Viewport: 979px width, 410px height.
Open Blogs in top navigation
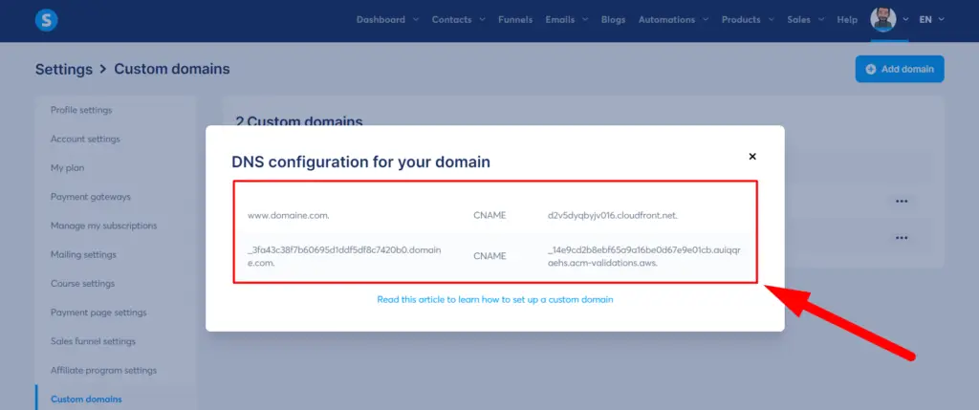(x=613, y=20)
